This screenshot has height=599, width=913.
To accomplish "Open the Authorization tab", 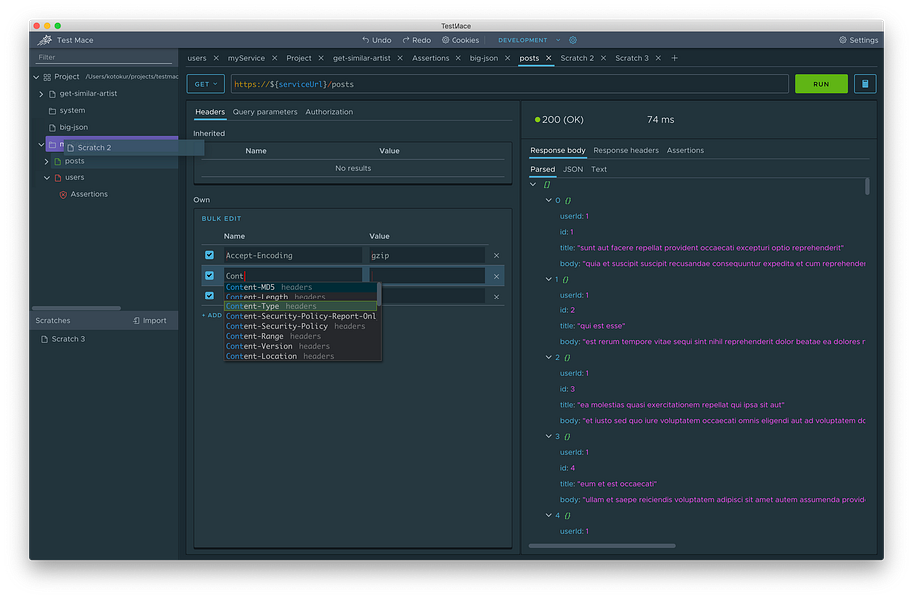I will pos(329,112).
